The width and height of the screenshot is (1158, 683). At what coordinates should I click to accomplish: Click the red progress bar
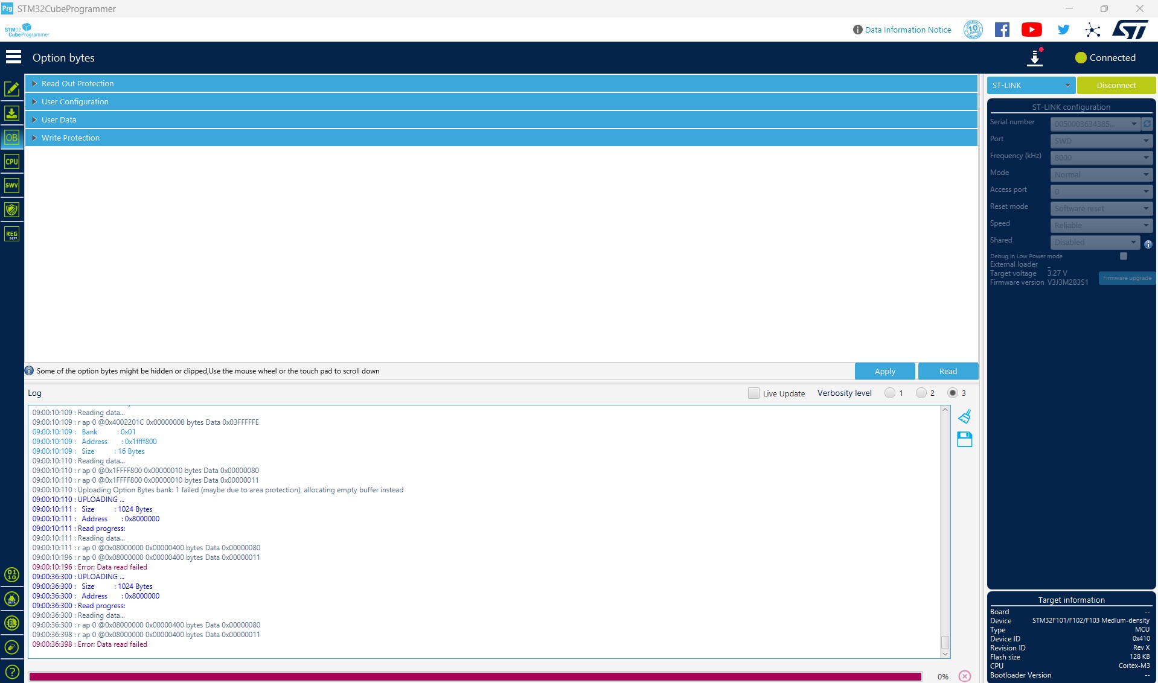[x=475, y=676]
